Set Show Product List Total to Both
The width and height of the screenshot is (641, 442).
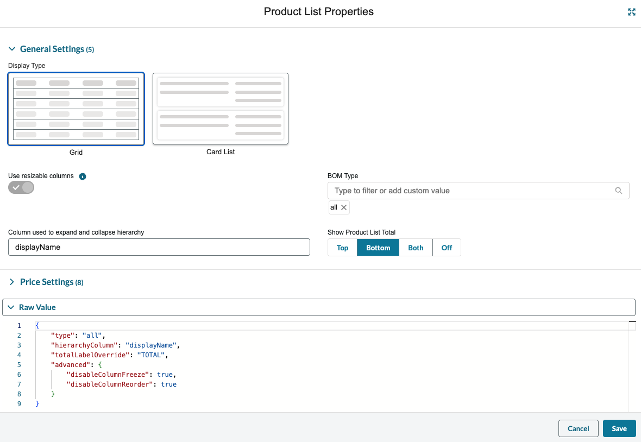click(x=416, y=248)
